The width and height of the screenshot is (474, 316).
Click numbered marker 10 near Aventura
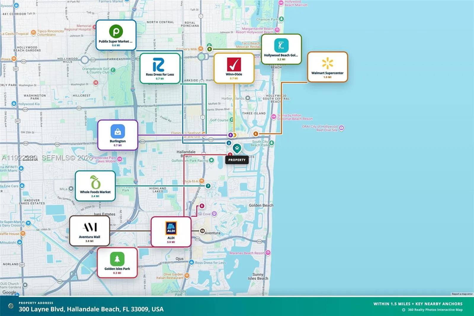tap(202, 231)
